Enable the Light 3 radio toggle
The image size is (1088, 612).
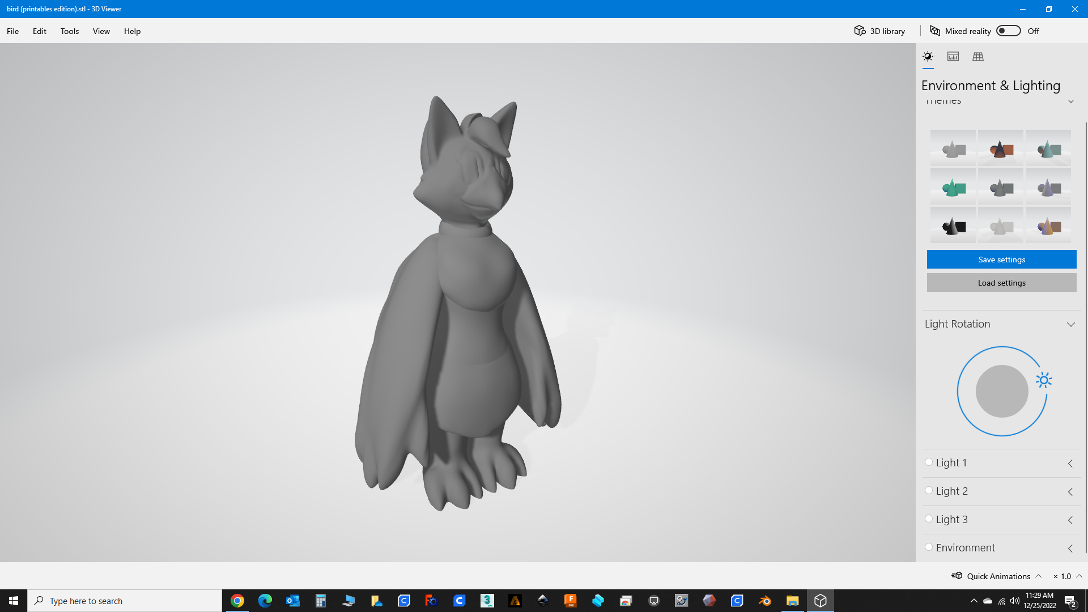click(929, 518)
